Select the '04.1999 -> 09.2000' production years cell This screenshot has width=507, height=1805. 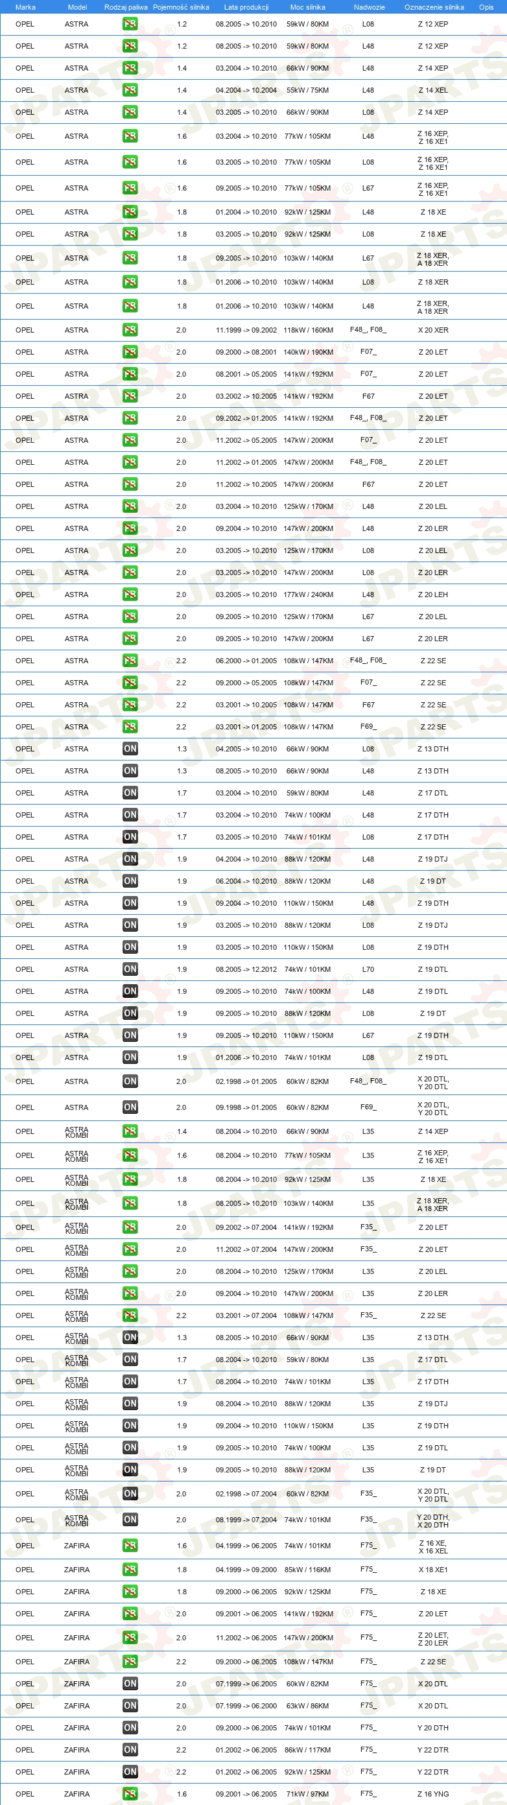246,1570
